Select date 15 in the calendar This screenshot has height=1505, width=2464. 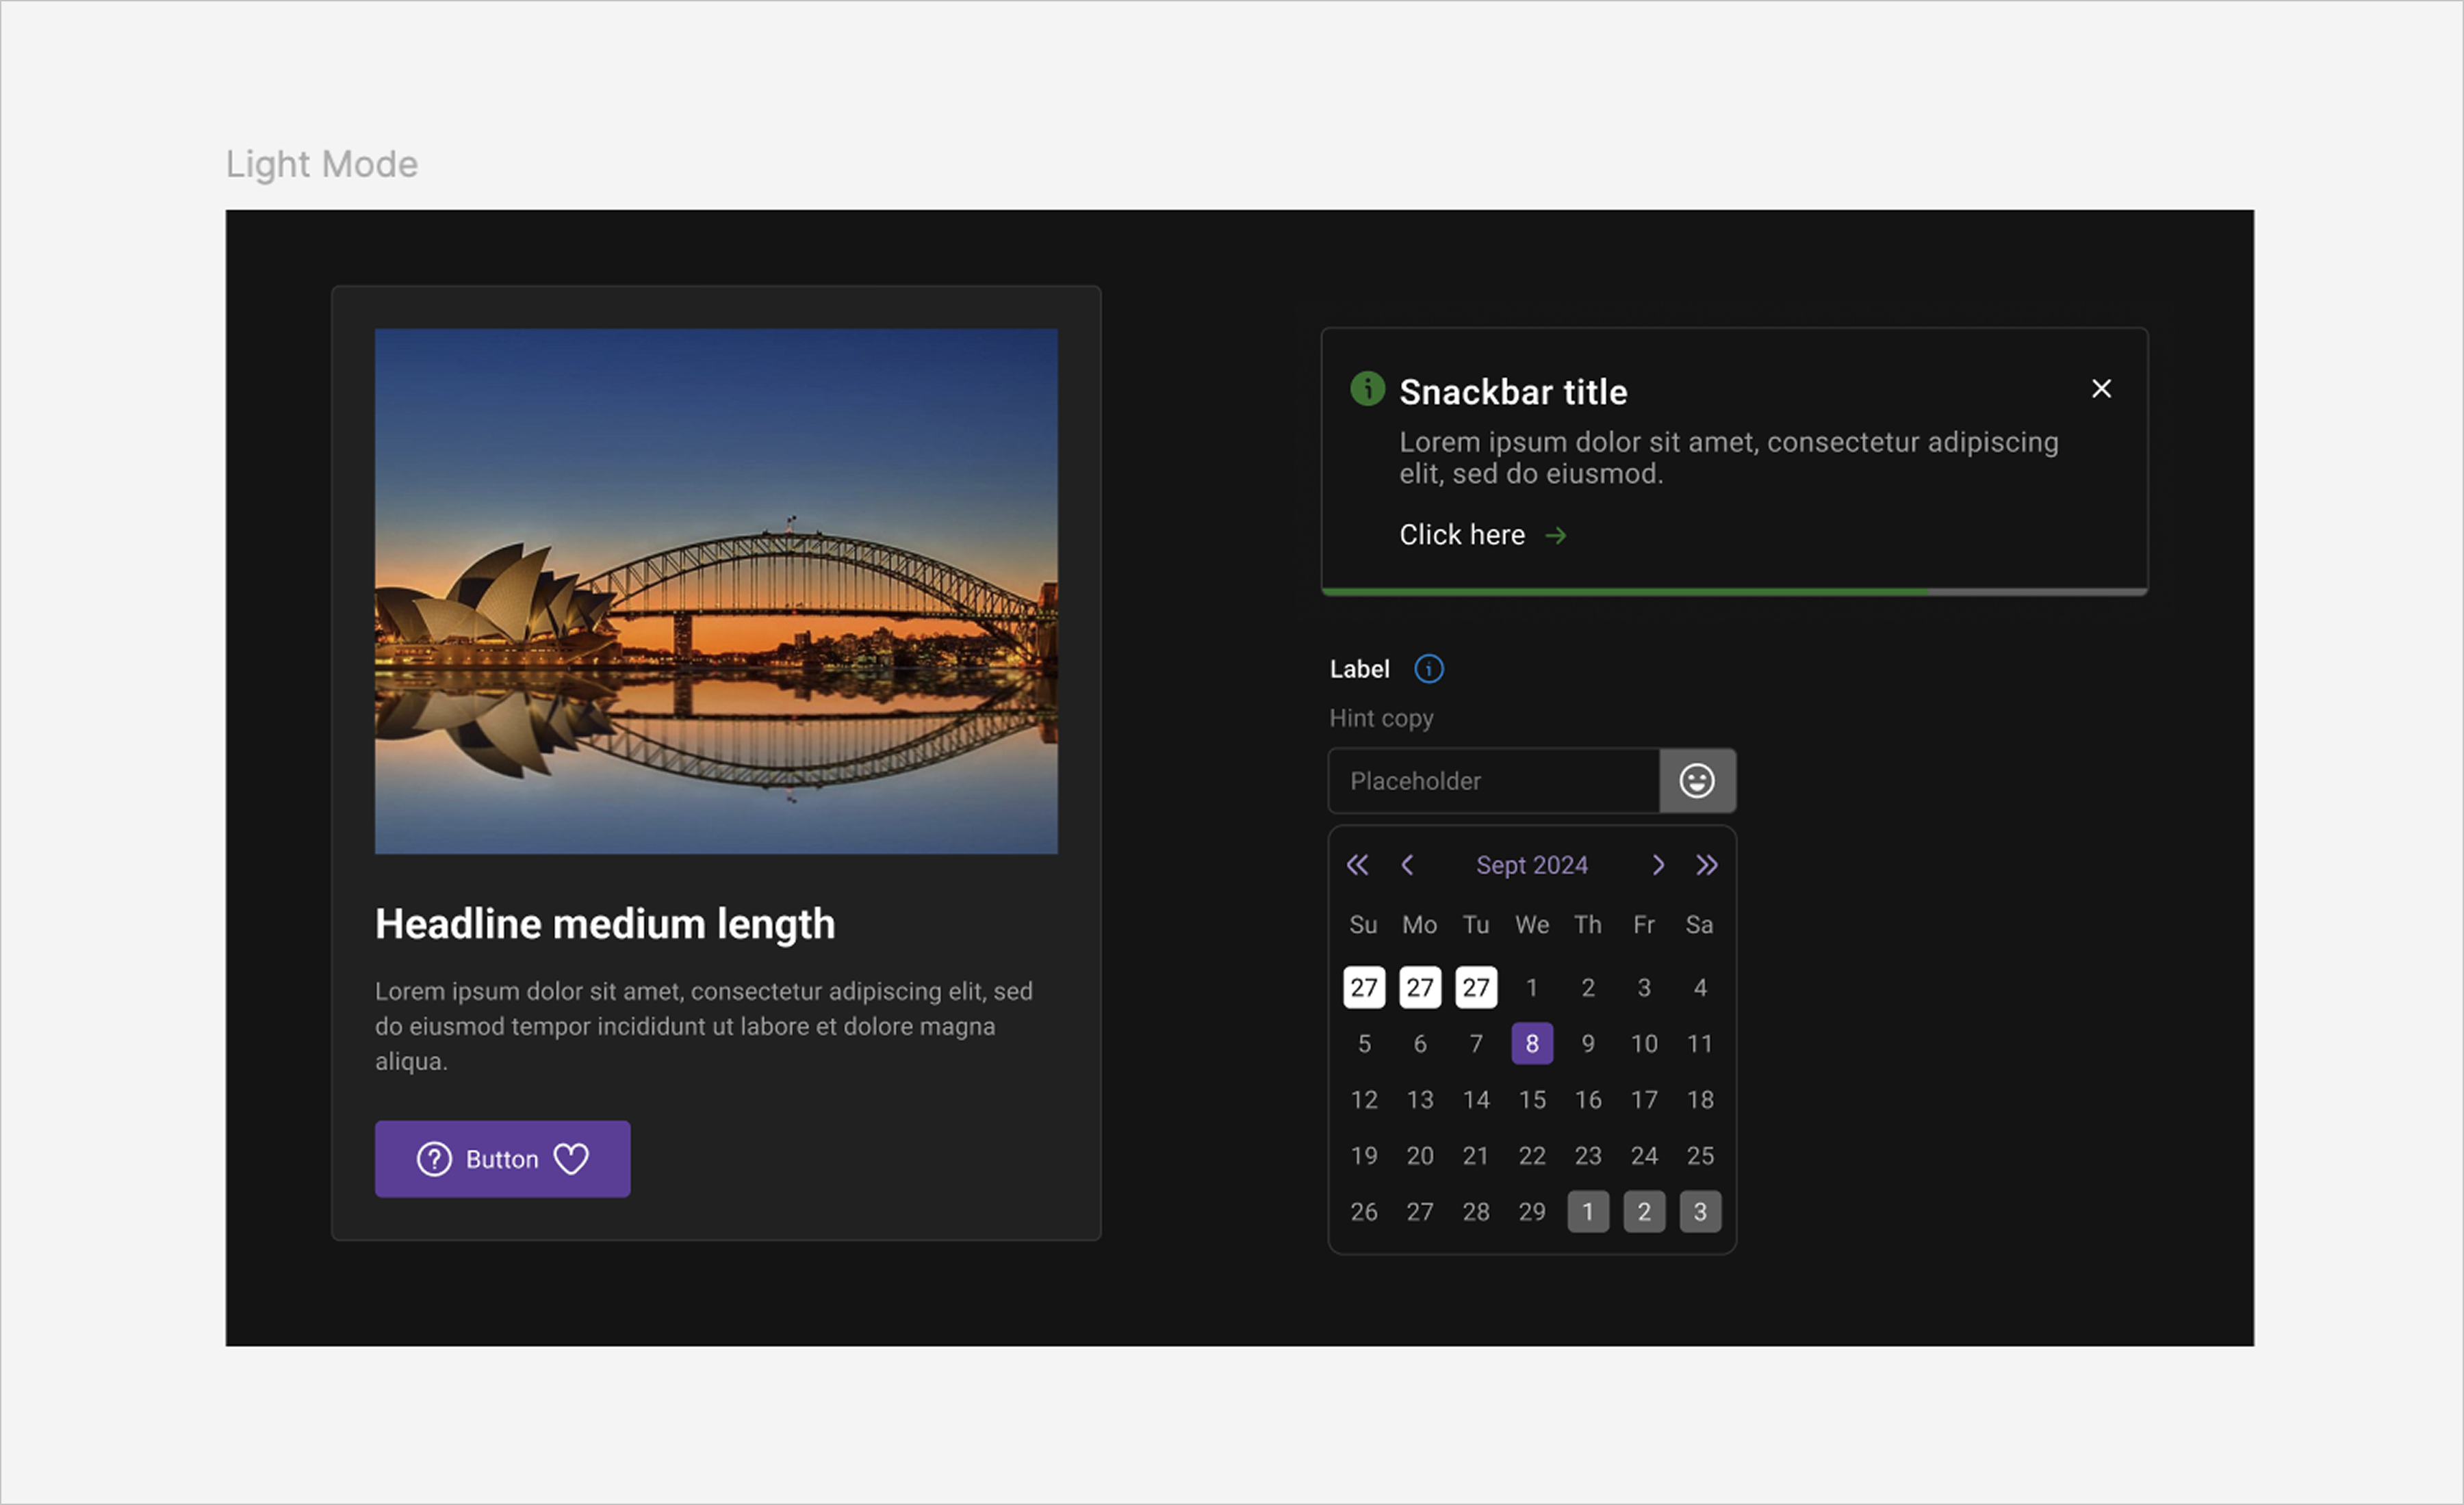point(1532,1099)
